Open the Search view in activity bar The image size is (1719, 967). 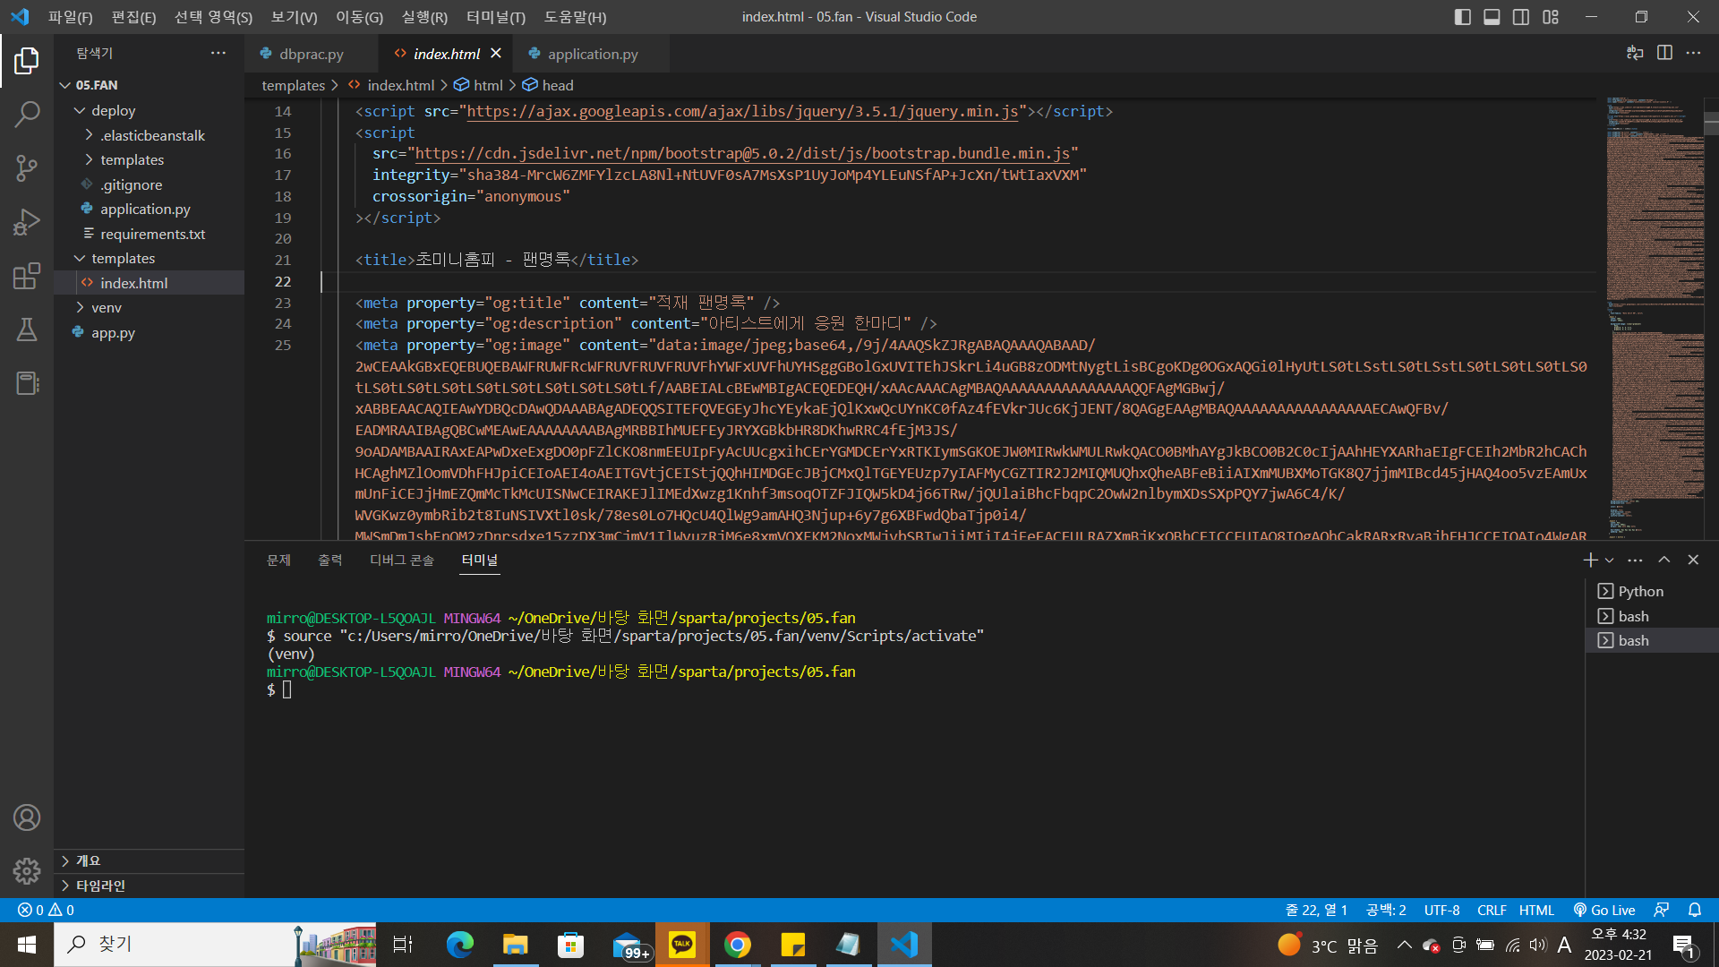coord(27,114)
